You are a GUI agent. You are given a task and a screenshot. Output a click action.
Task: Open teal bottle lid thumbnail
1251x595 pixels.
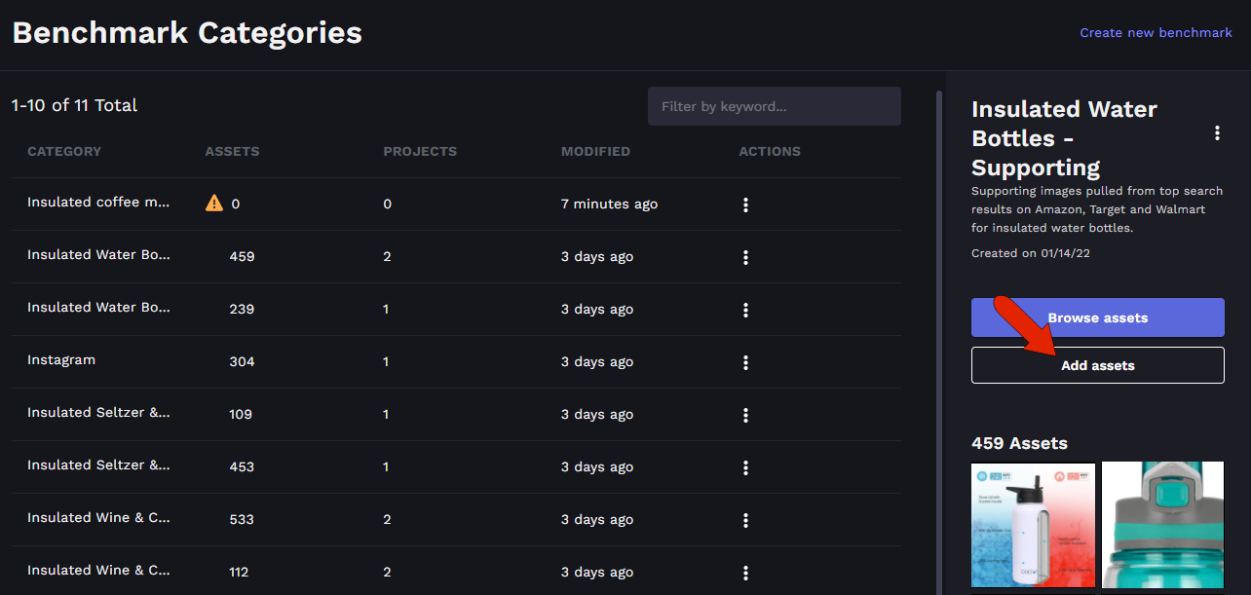1162,526
